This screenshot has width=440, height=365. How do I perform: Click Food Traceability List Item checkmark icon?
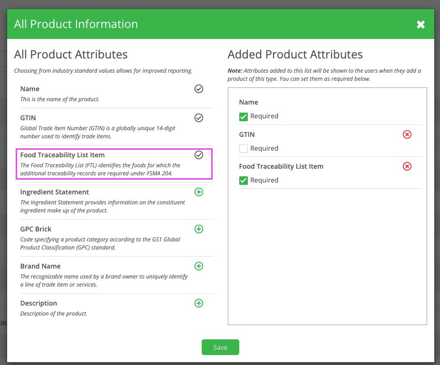(199, 155)
